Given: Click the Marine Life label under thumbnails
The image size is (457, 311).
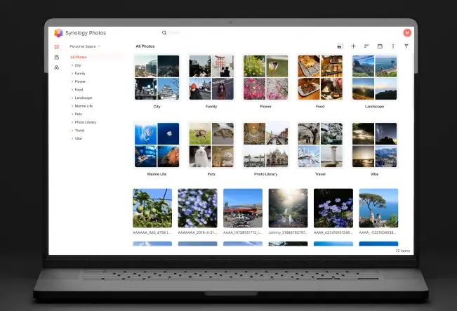Looking at the screenshot, I should [x=157, y=174].
